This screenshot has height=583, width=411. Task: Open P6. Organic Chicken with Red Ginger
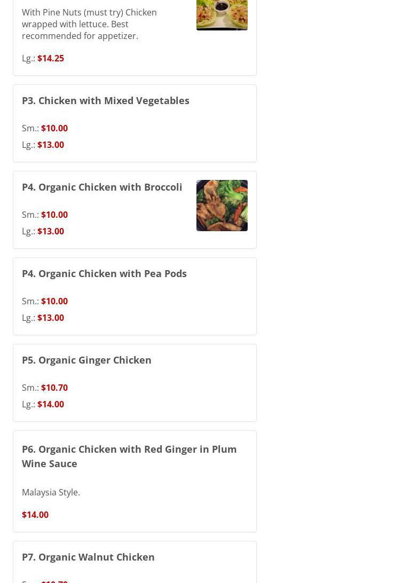(129, 456)
